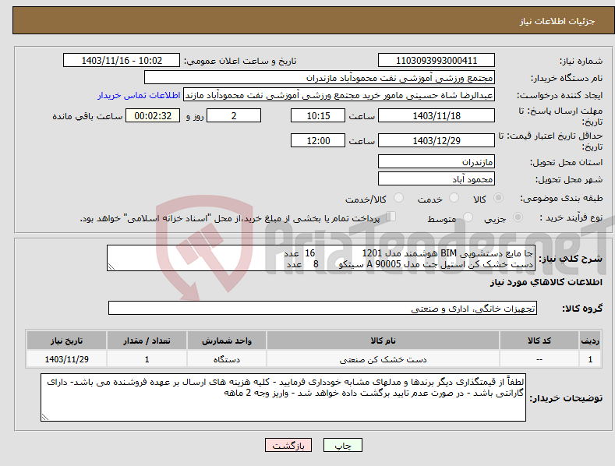
Task: Click the price validity date 1403/12/29
Action: 437,140
